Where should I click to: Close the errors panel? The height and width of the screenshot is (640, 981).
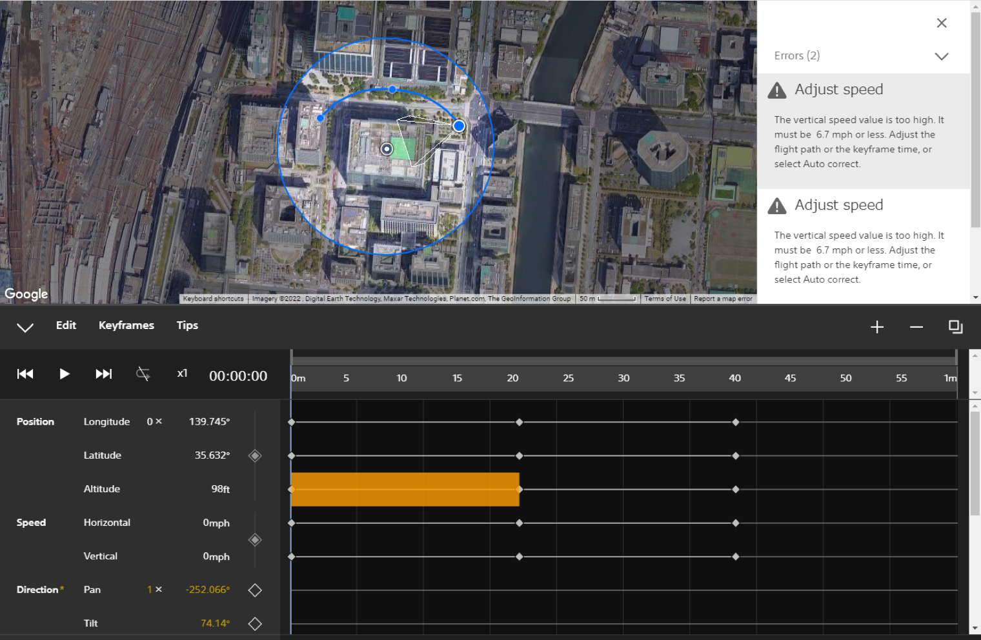pos(942,23)
